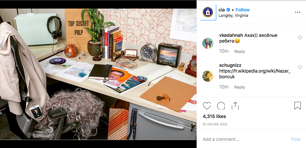
Task: Follow the cia account
Action: [242, 10]
